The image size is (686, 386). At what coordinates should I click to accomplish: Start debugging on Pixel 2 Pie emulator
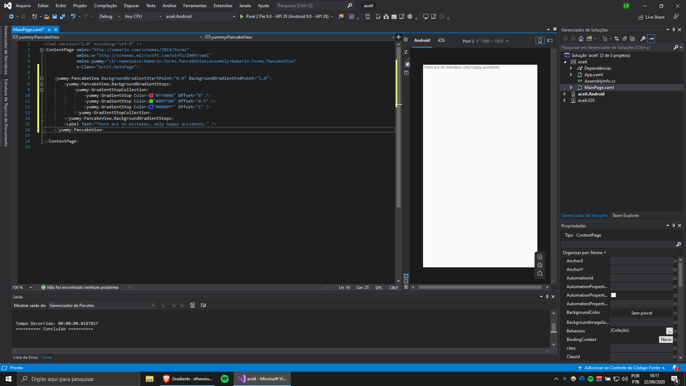(x=242, y=16)
